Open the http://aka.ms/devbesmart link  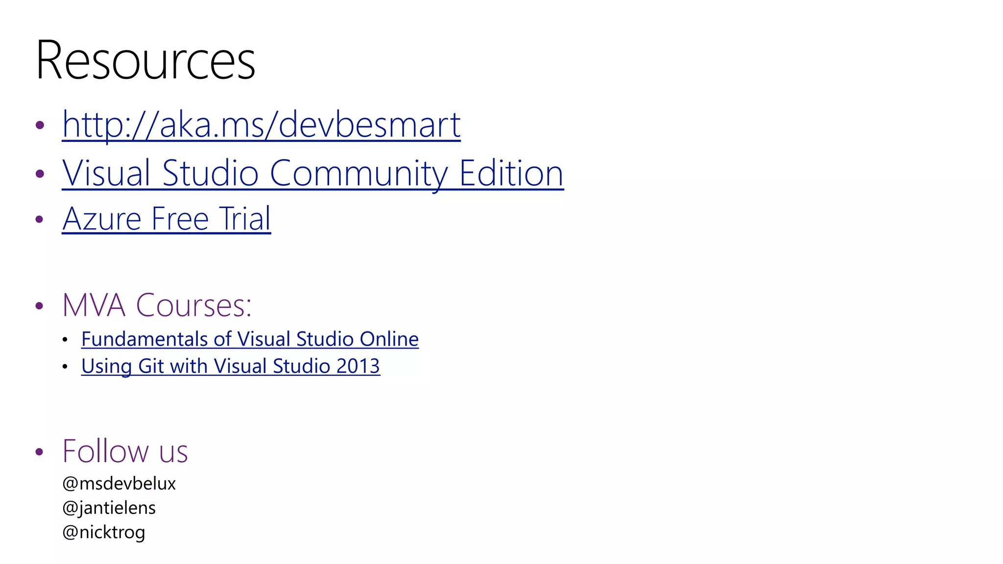[261, 125]
